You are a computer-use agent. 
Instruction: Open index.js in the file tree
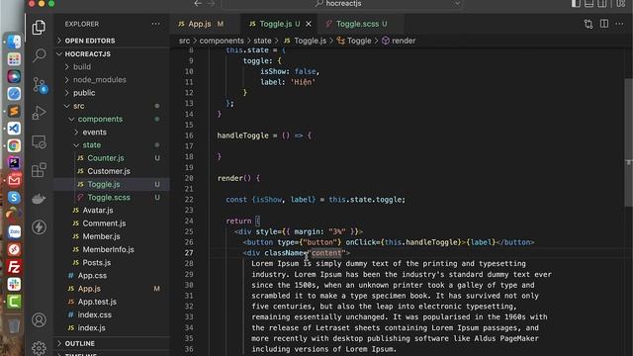(x=112, y=327)
